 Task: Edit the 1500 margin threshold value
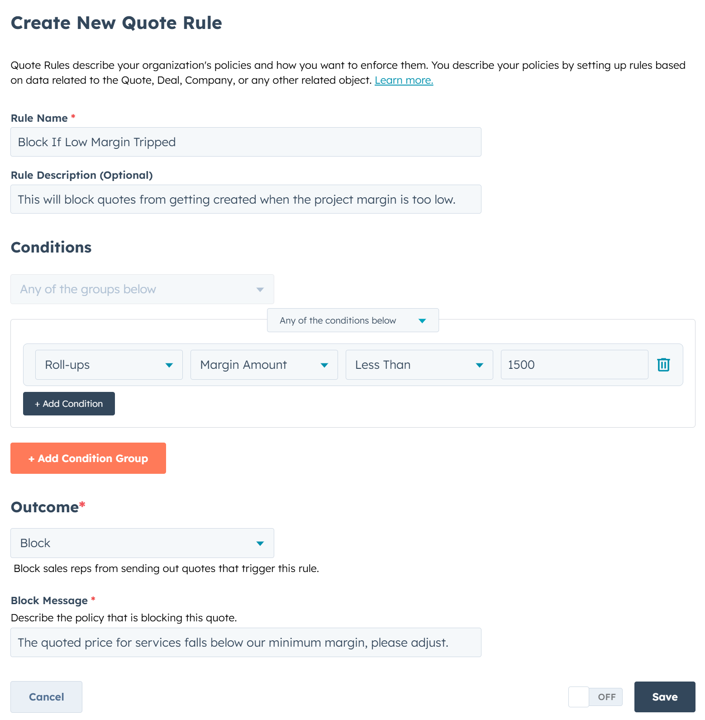coord(574,364)
